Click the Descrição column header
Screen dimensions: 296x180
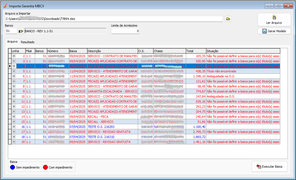[112, 51]
